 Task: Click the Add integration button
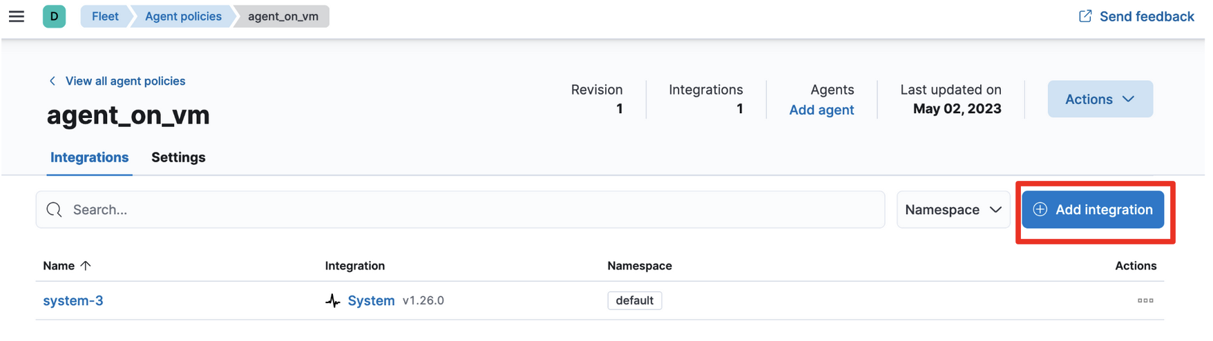(1103, 210)
